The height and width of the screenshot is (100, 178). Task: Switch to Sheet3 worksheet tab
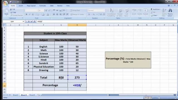tap(32, 95)
